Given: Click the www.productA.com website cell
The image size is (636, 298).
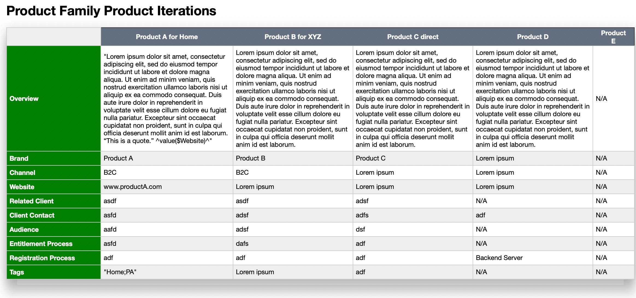Looking at the screenshot, I should pos(133,187).
